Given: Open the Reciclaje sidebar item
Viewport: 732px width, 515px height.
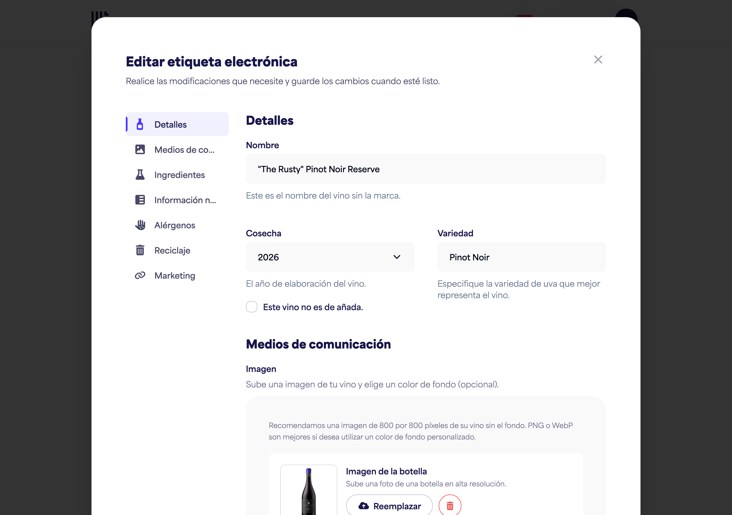Looking at the screenshot, I should (x=177, y=250).
